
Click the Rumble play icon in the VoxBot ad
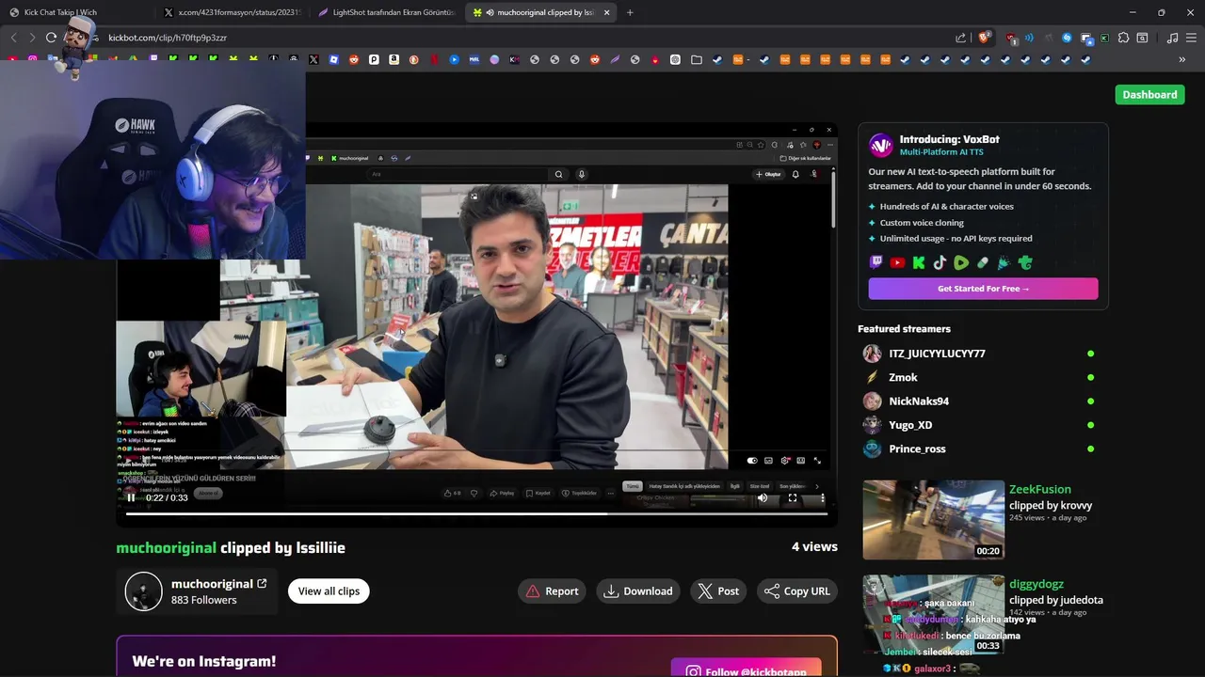tap(961, 263)
